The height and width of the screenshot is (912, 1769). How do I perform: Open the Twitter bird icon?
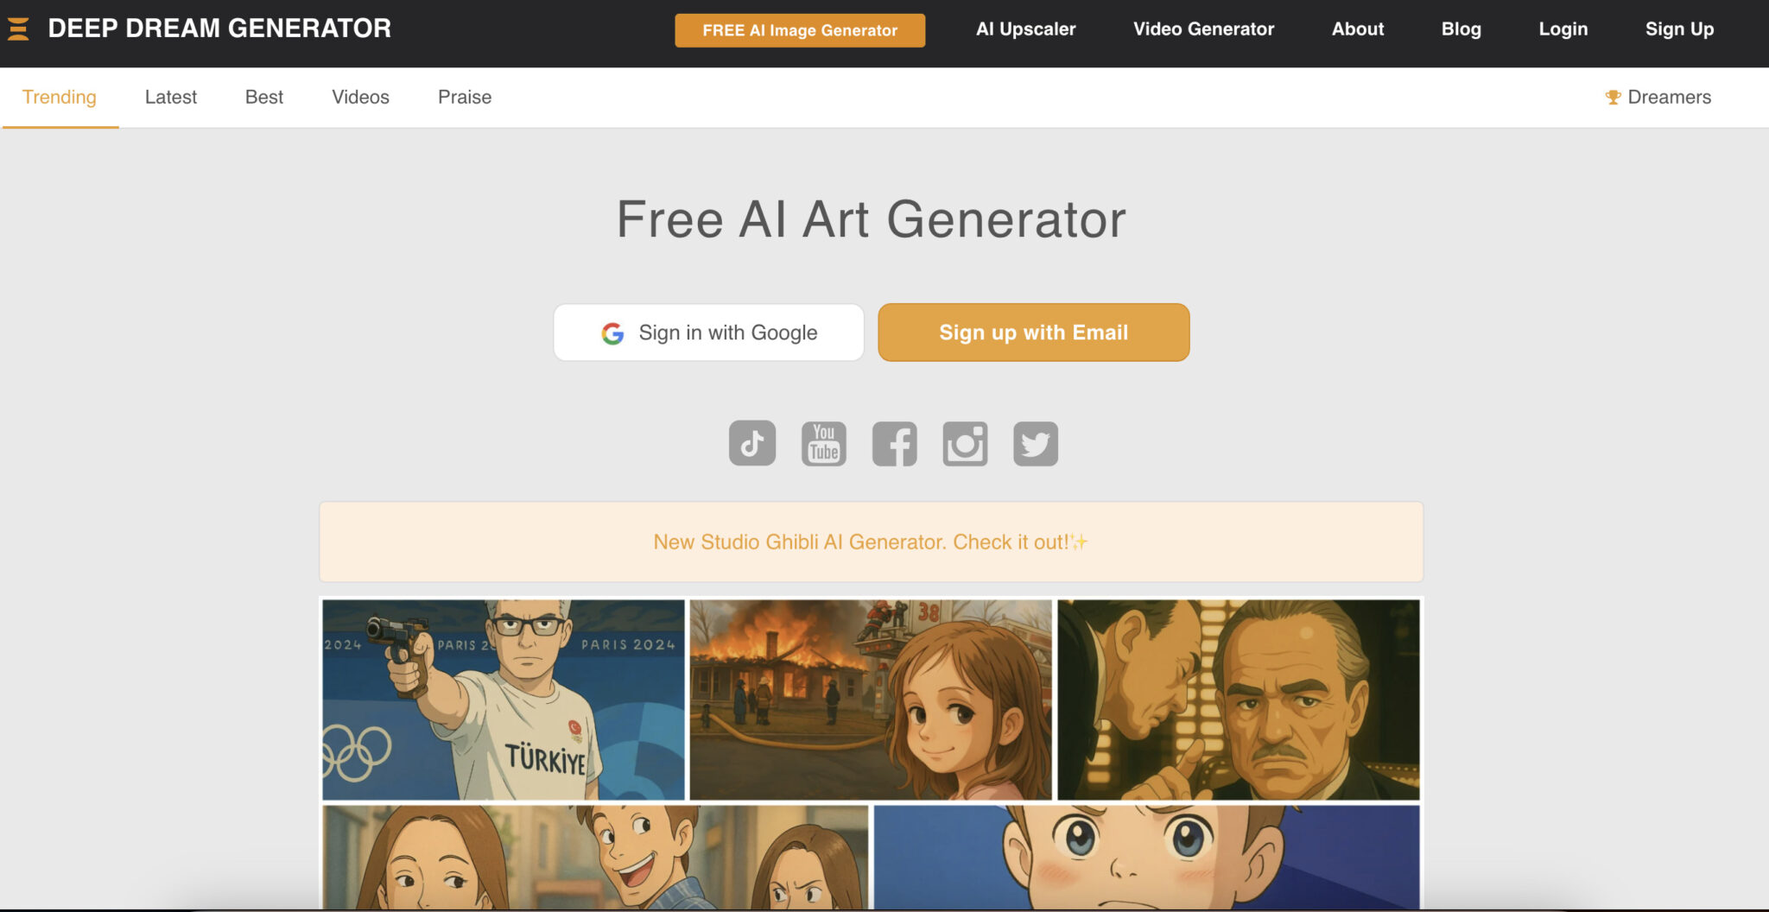click(1036, 443)
